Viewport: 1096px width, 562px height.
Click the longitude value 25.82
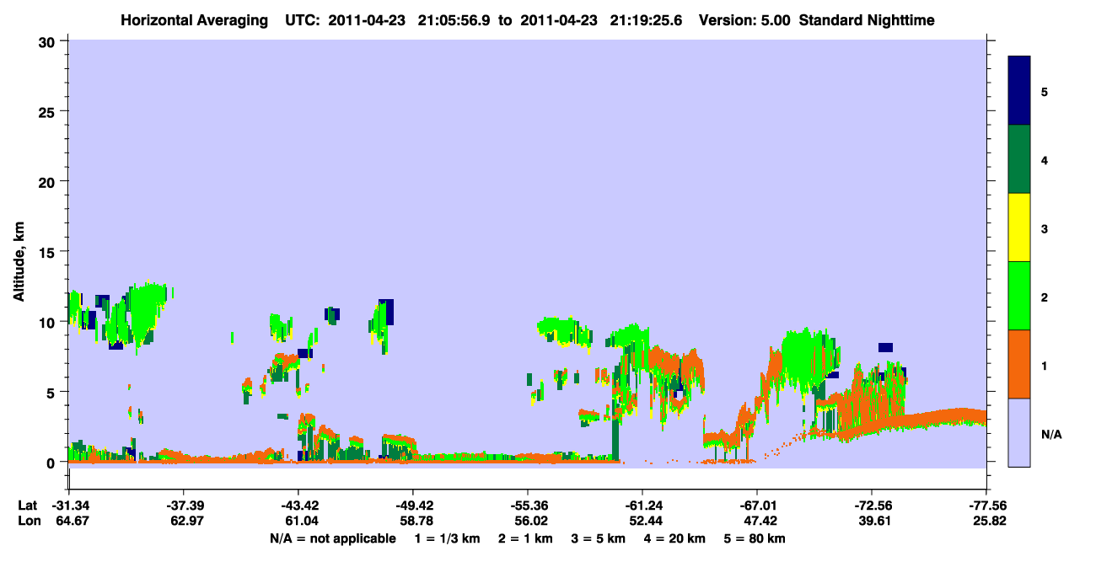(x=988, y=522)
